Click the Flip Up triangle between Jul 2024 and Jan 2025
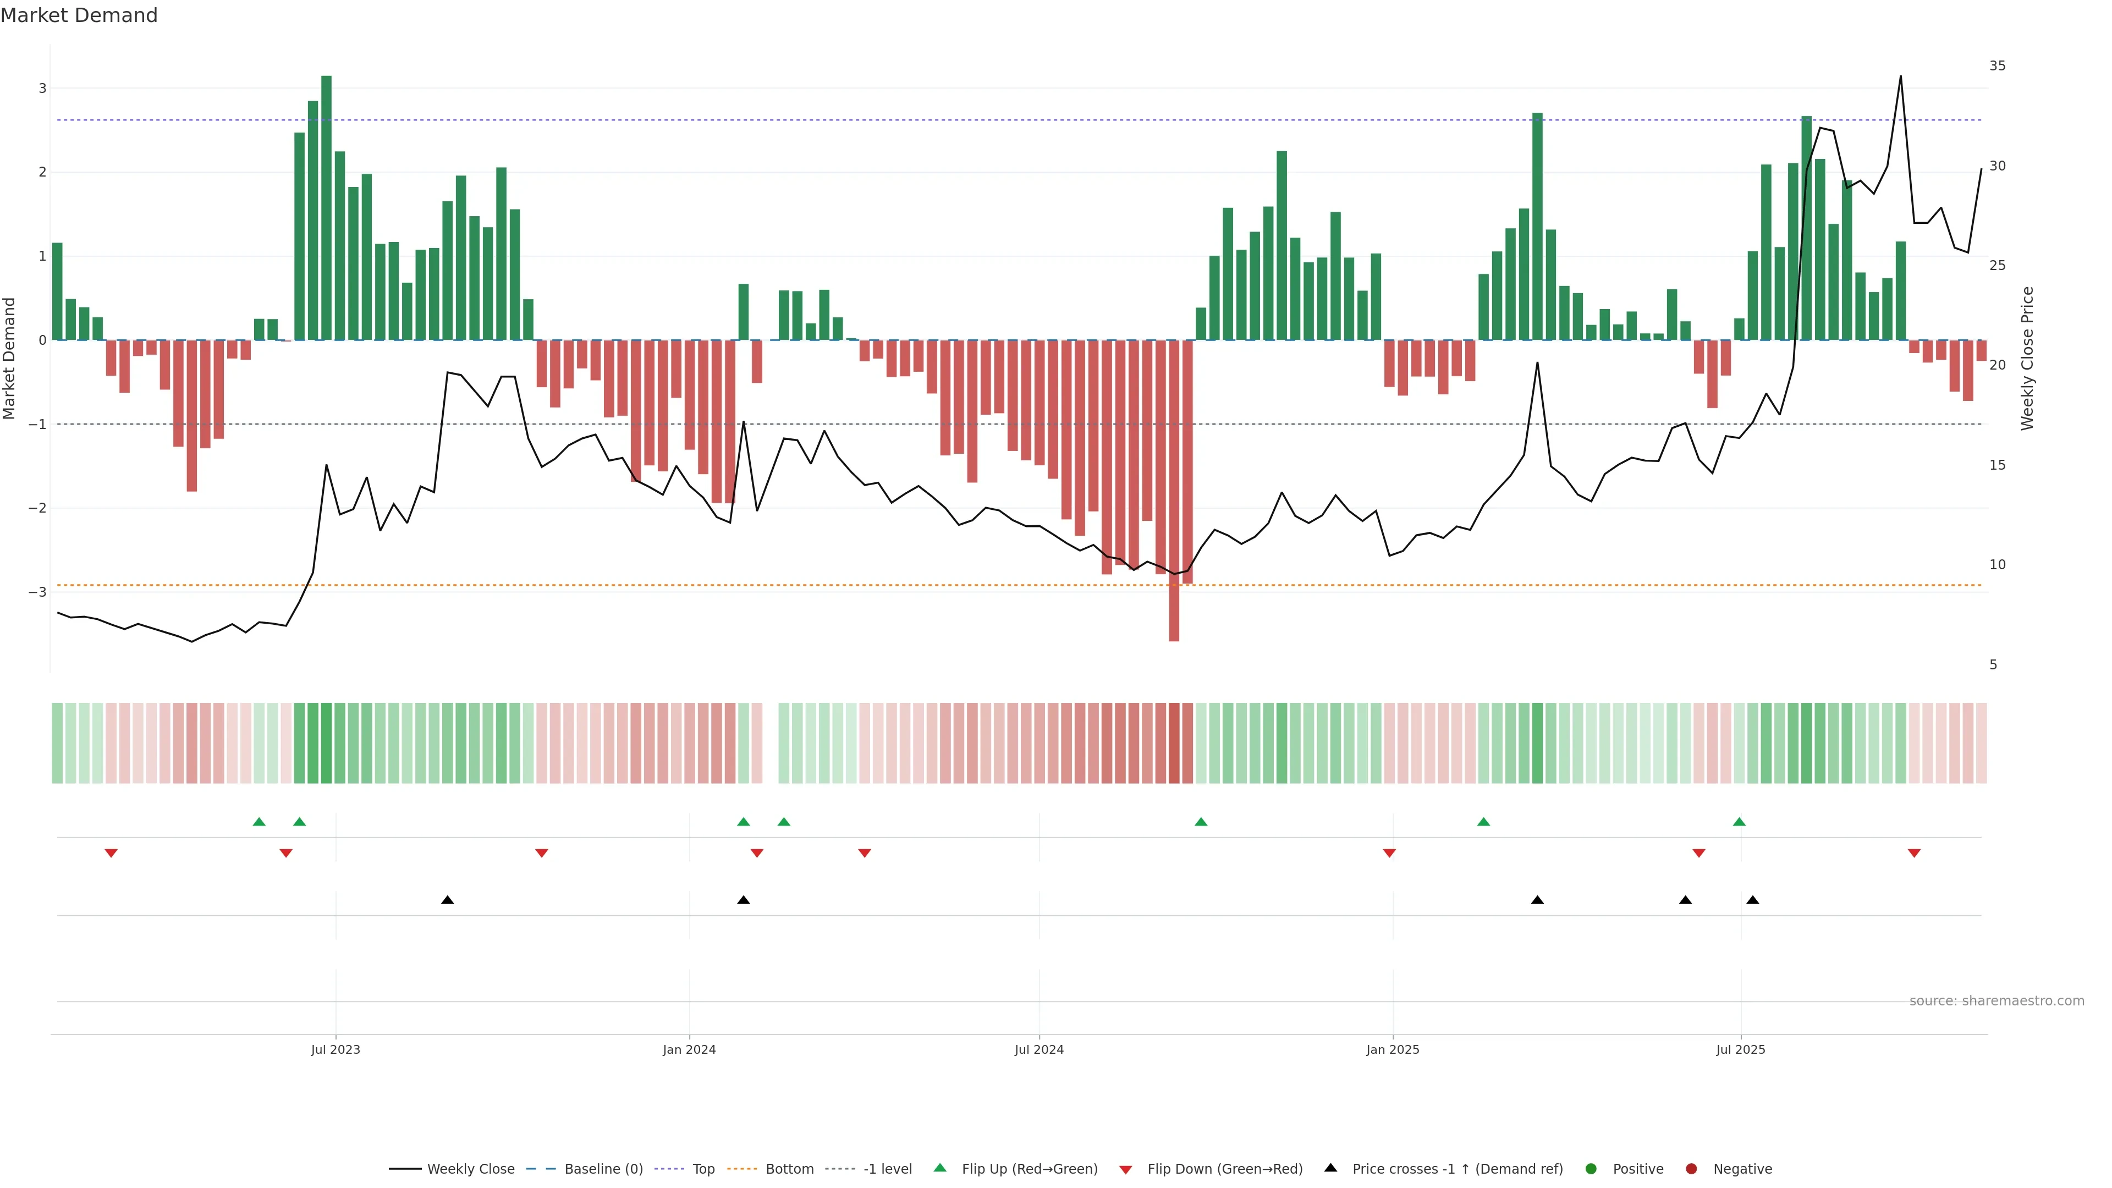The image size is (2112, 1188). (1200, 822)
